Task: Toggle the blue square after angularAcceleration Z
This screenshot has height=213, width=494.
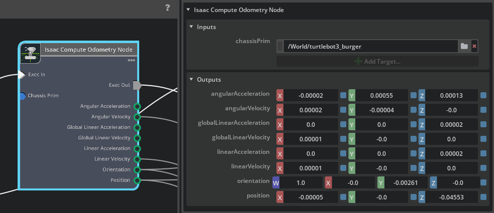Action: (483, 95)
